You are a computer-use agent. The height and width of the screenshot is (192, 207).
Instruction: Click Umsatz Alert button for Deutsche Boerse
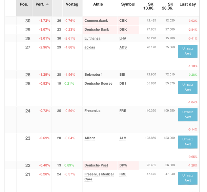pos(188,87)
